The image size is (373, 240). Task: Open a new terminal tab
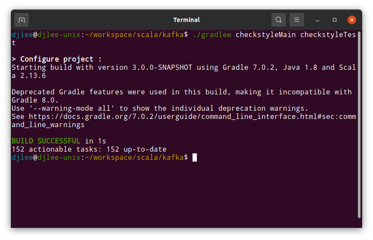coord(22,20)
